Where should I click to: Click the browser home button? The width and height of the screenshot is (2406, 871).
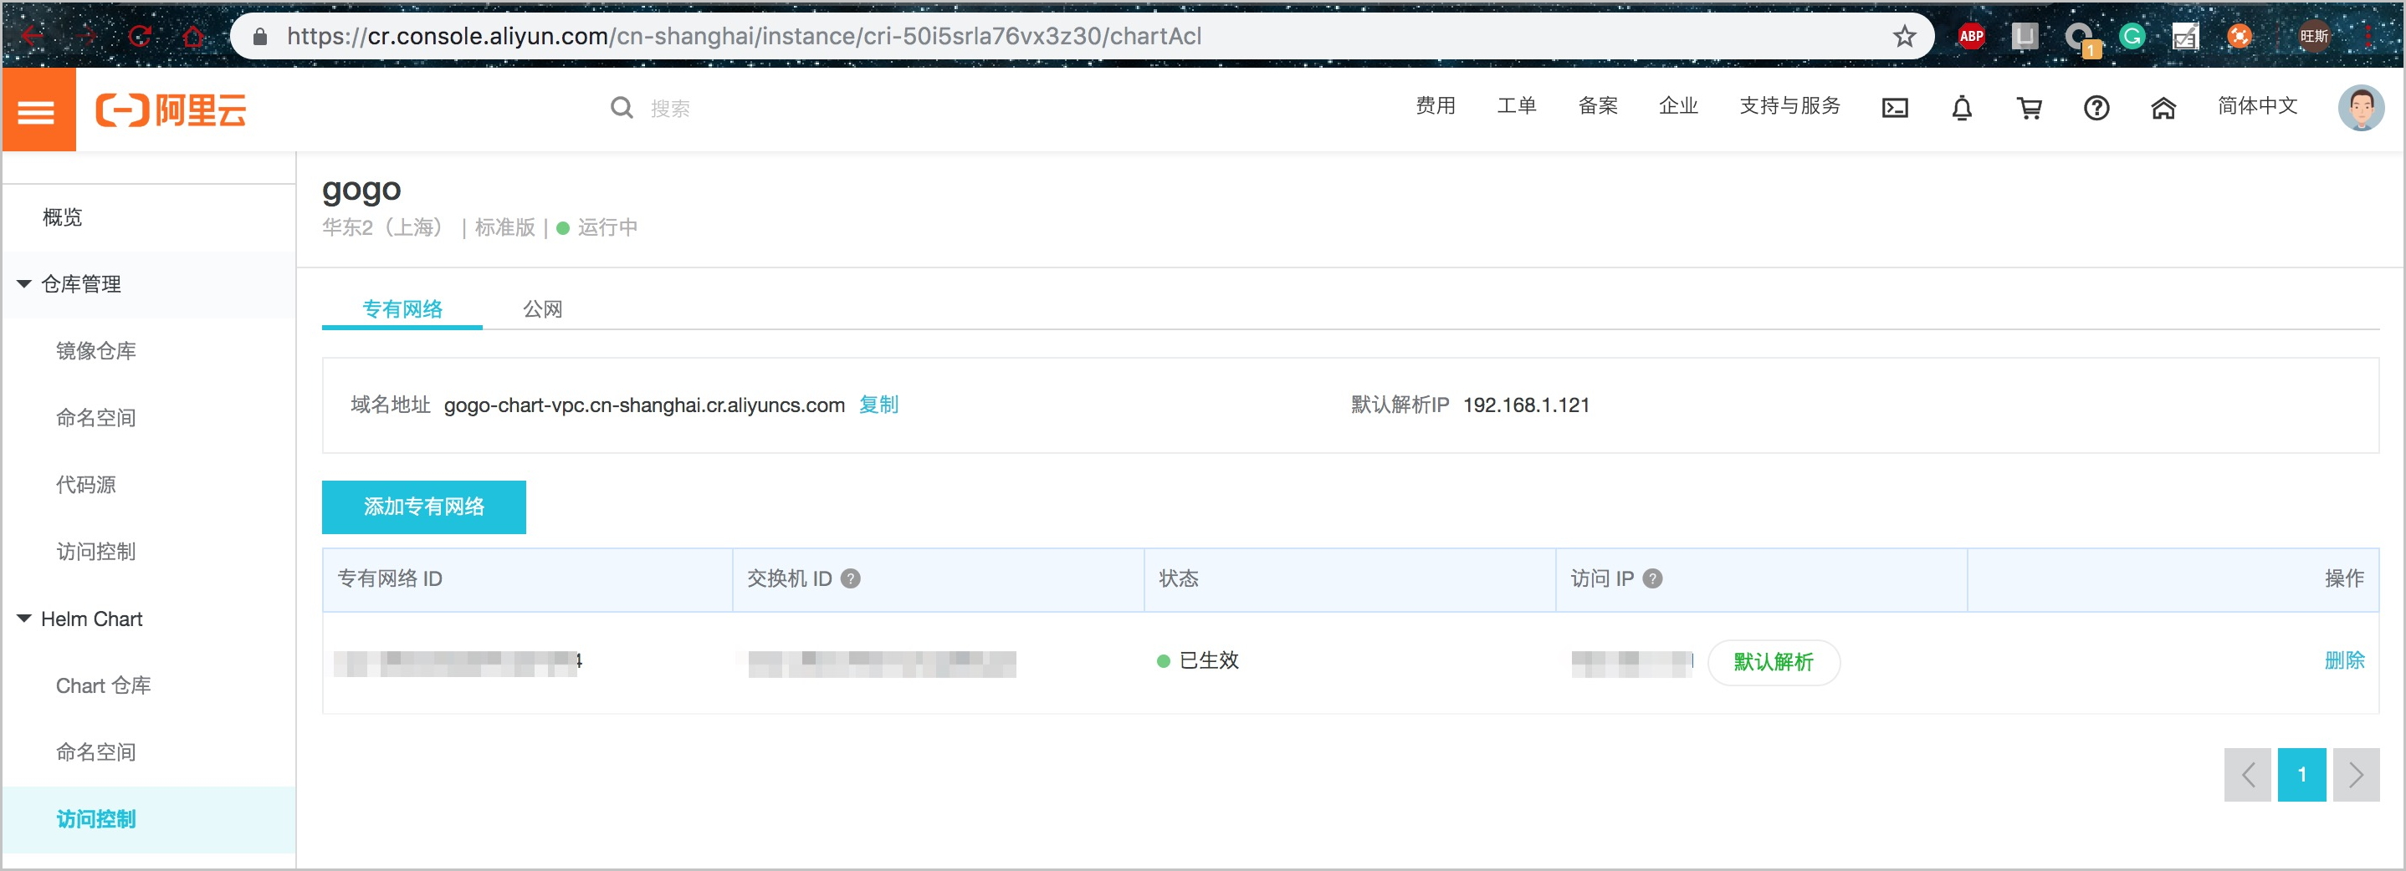193,35
